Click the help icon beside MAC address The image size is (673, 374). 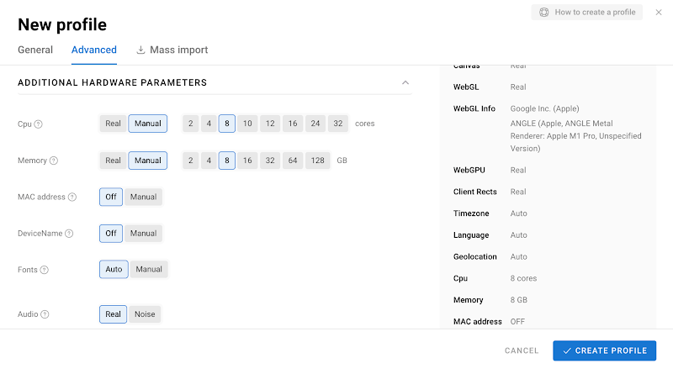click(x=72, y=198)
